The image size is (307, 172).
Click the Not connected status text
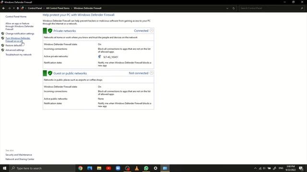[x=139, y=73]
